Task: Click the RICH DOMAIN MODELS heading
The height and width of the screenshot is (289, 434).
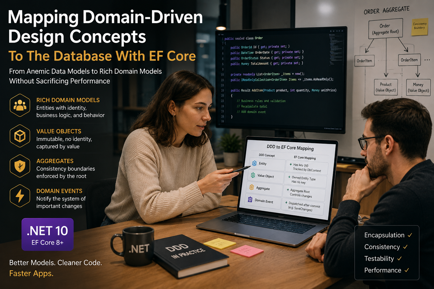Action: point(68,100)
